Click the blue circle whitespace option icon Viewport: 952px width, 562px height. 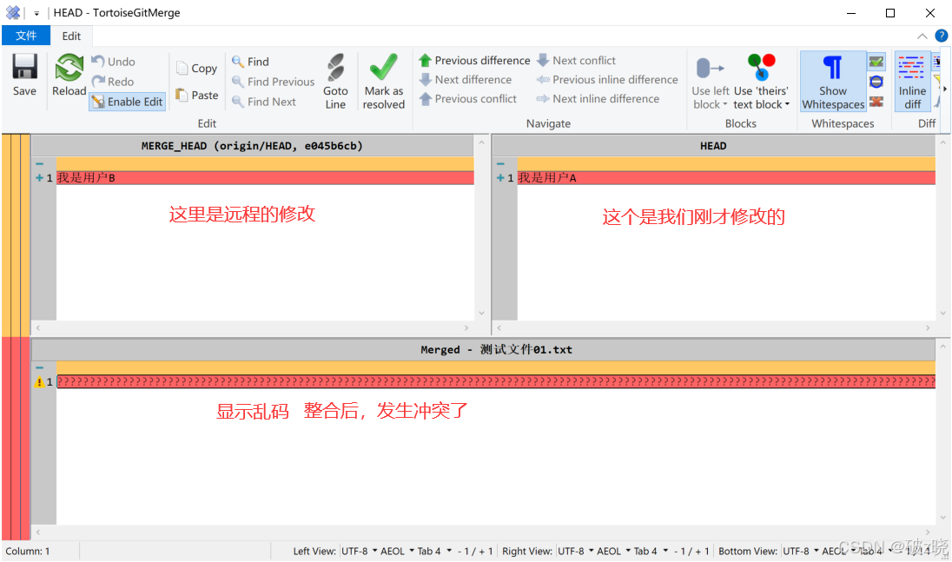point(876,82)
